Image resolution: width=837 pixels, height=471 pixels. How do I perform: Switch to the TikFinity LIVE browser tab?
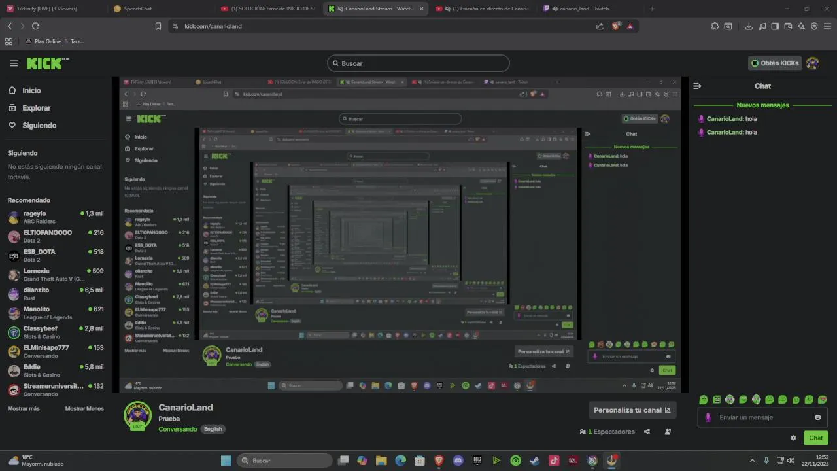55,9
